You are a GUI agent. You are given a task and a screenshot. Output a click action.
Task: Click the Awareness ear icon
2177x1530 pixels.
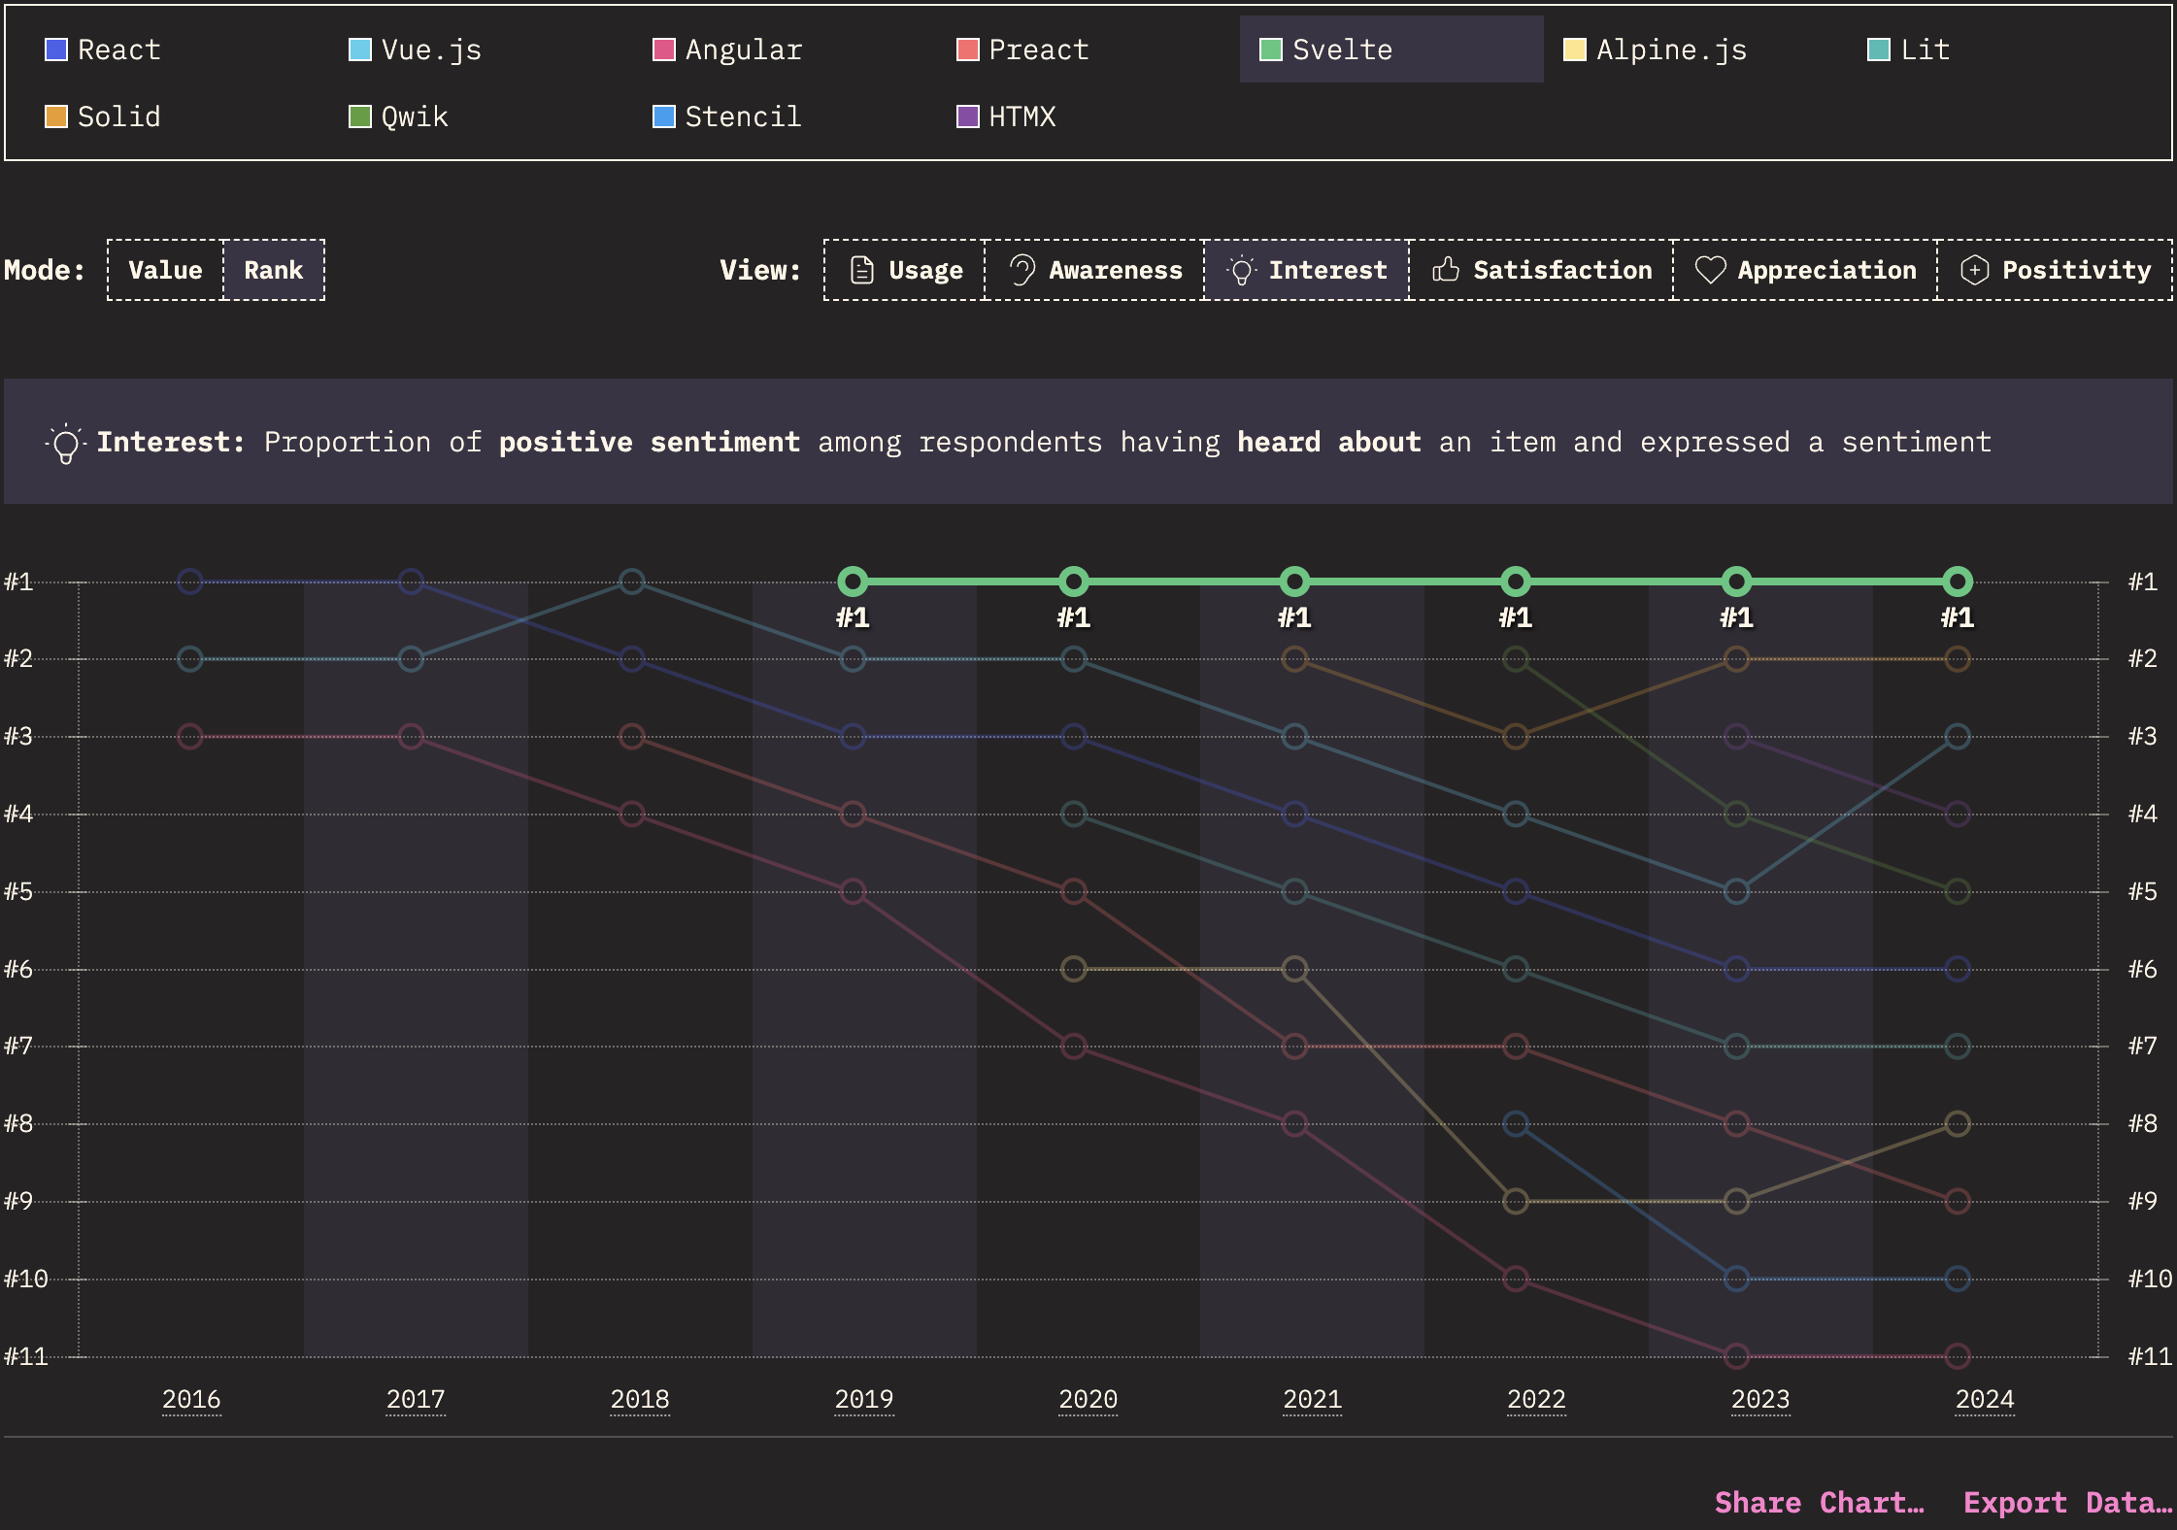[x=1022, y=270]
